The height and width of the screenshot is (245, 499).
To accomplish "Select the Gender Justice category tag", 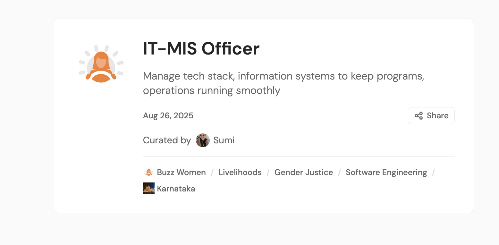I will click(x=303, y=173).
